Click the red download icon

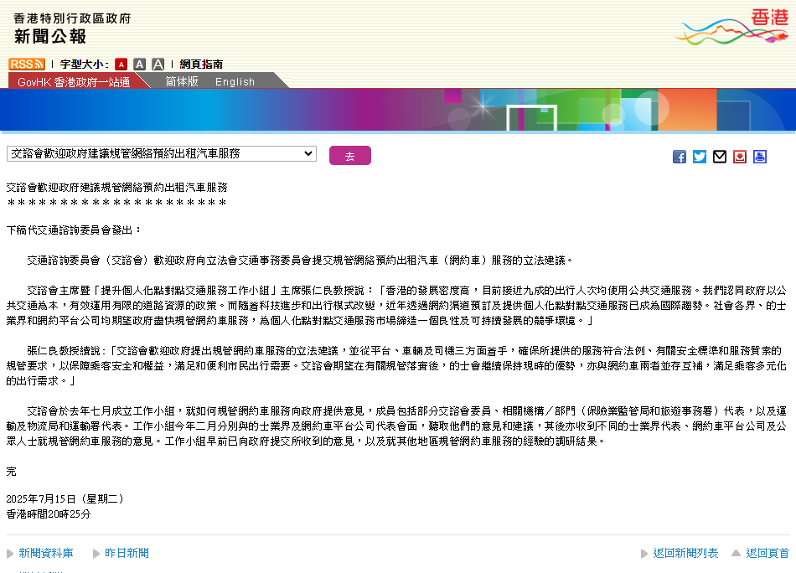click(x=740, y=157)
